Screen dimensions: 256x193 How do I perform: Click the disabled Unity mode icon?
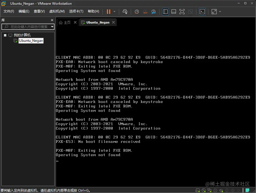(190, 12)
